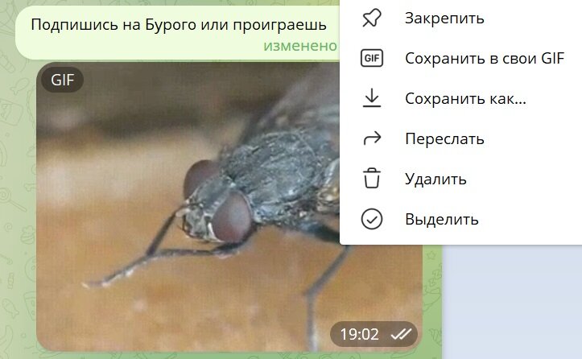
Task: Click the pin icon next to Закрепить
Action: pos(372,18)
